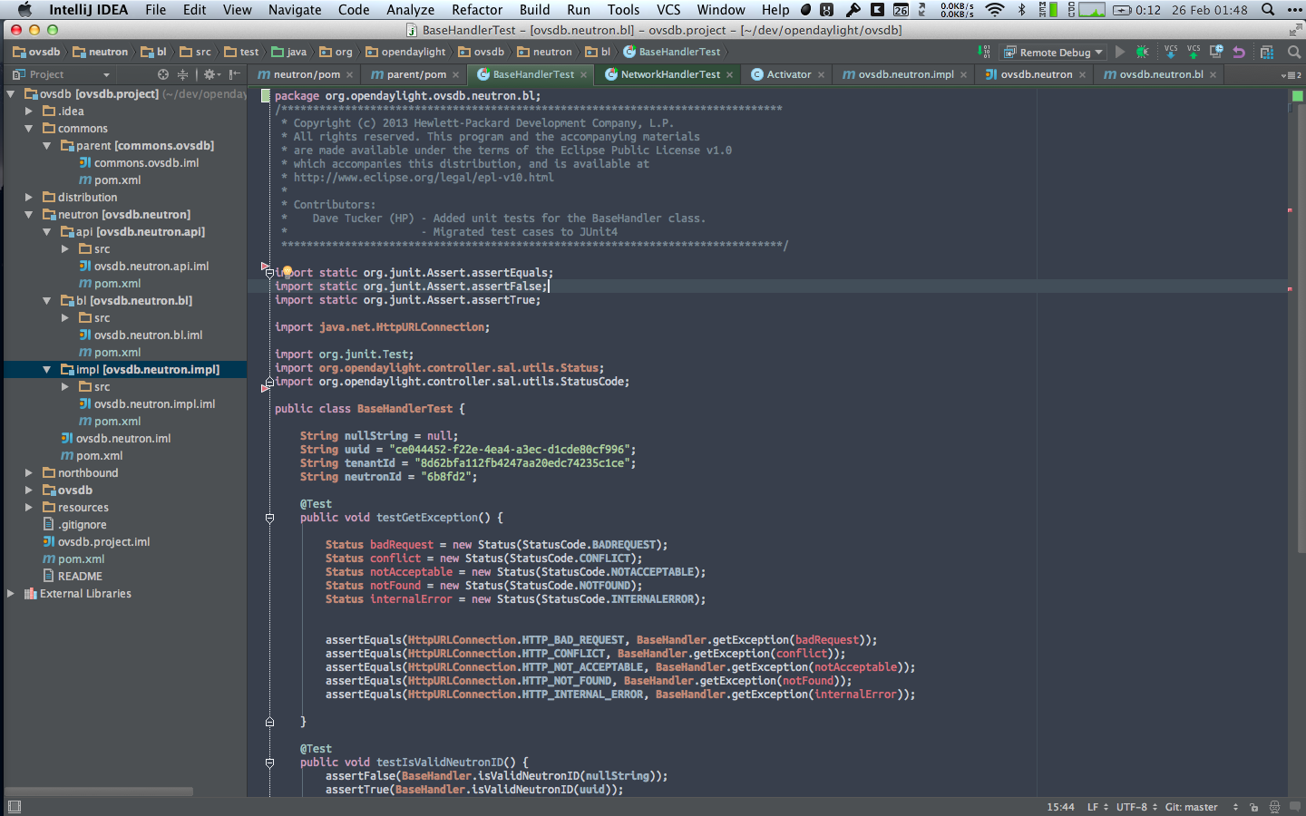Open the Remote Debug configuration dropdown
The width and height of the screenshot is (1306, 816).
point(1052,52)
